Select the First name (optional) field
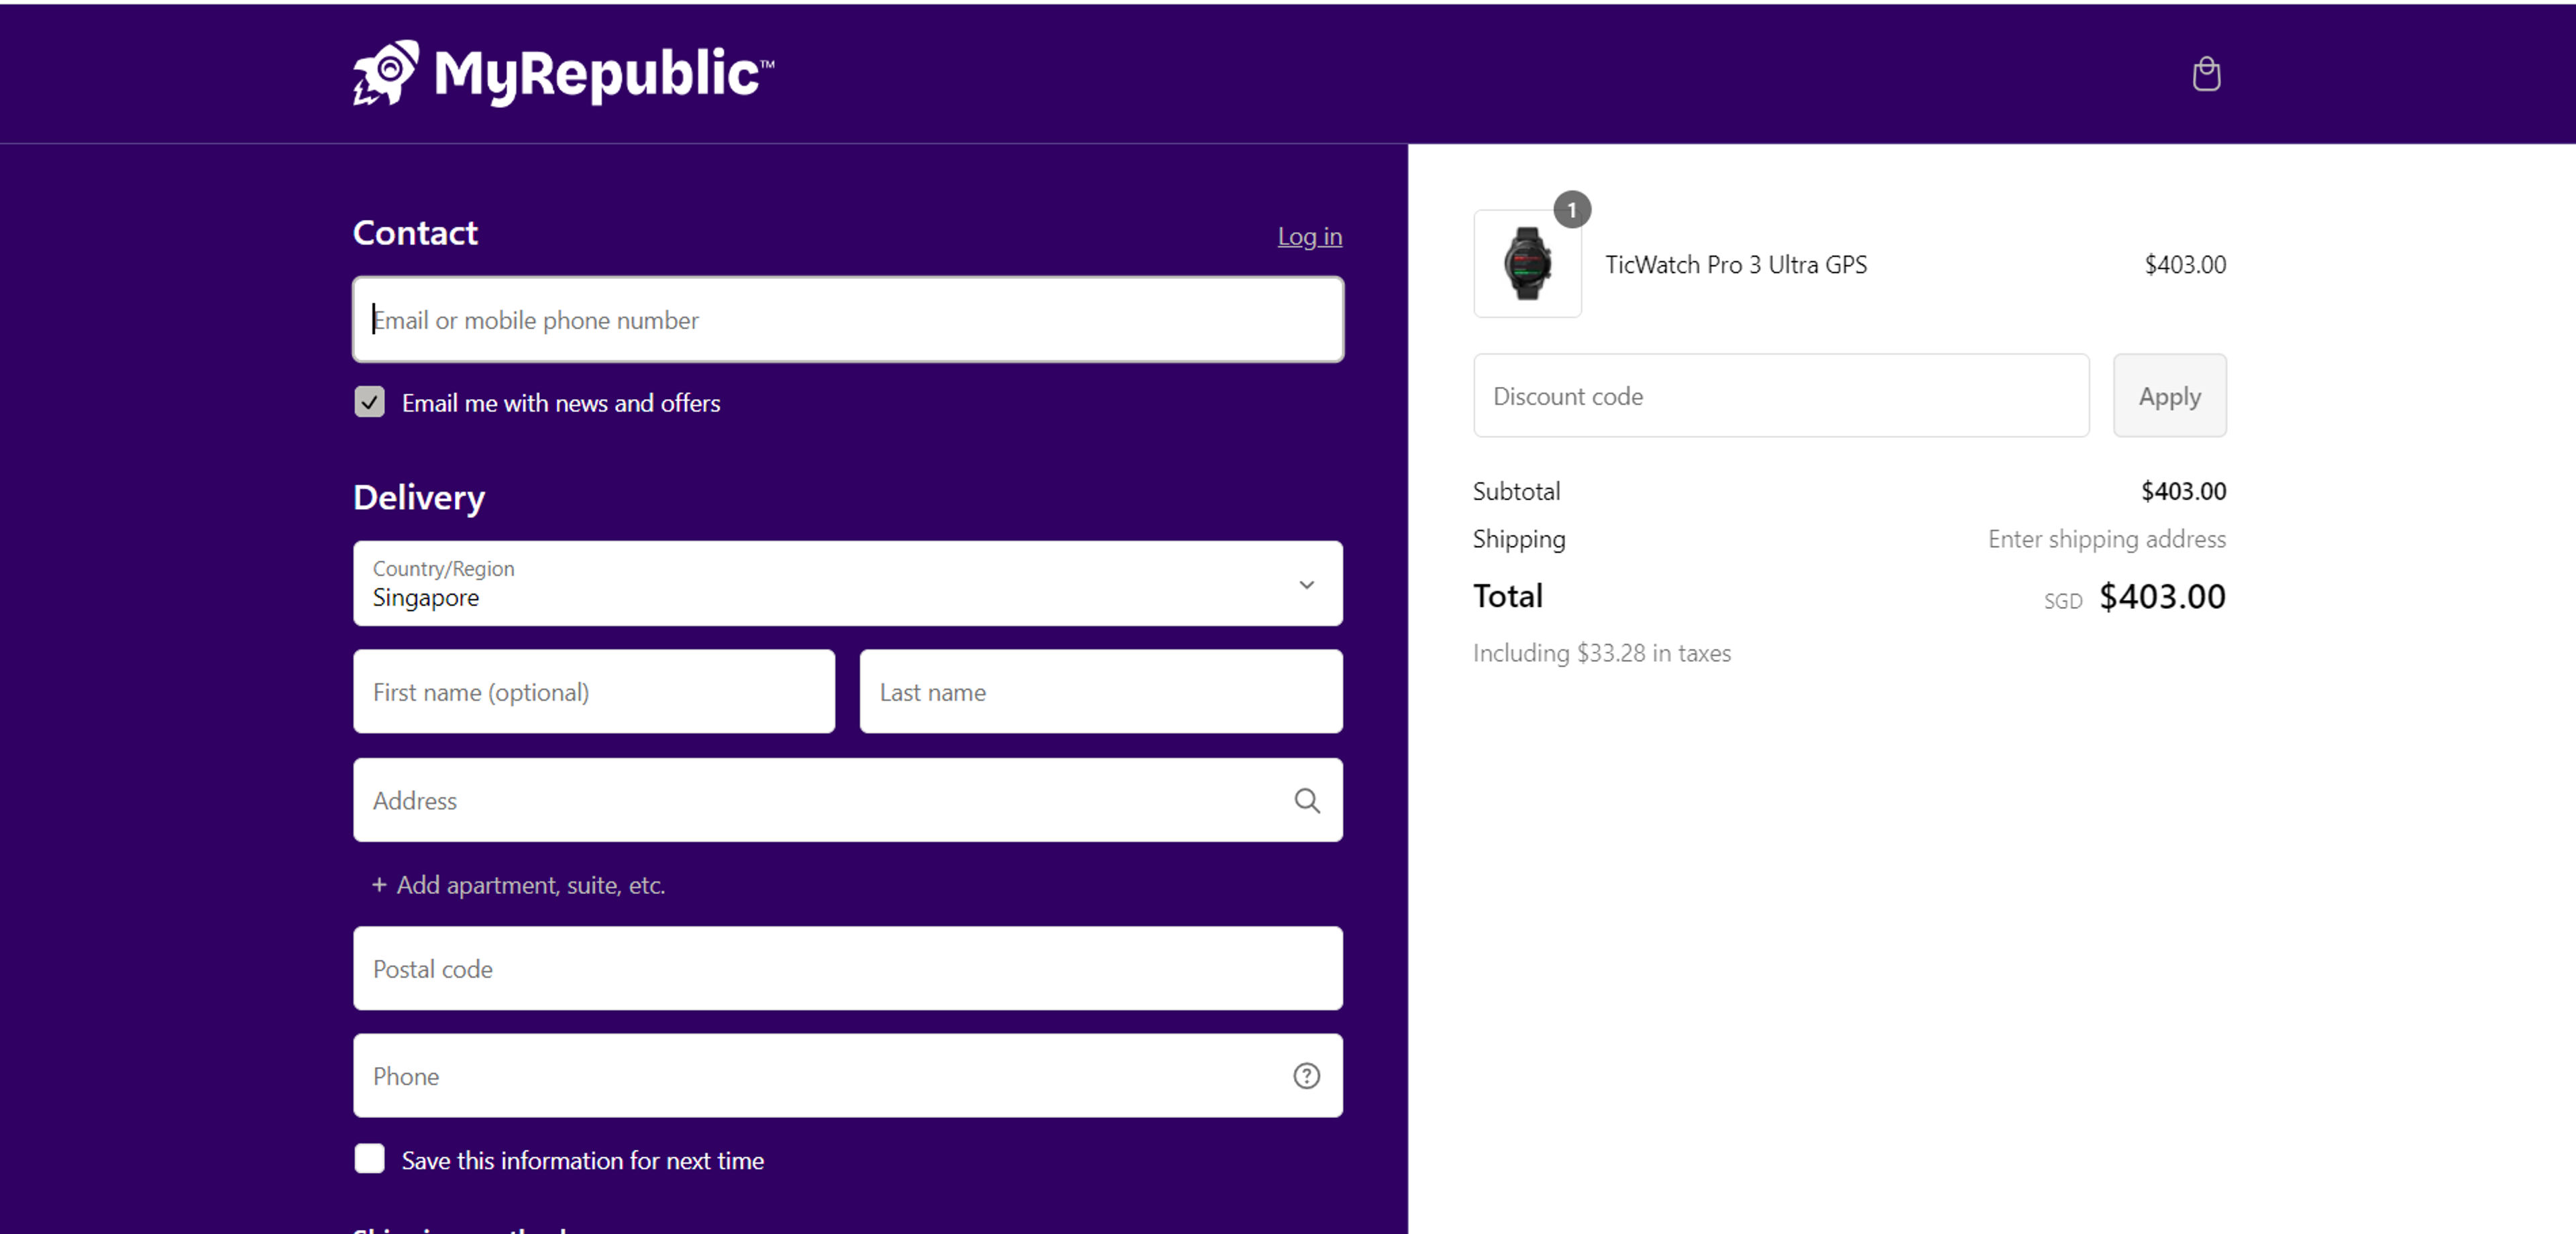 tap(594, 692)
